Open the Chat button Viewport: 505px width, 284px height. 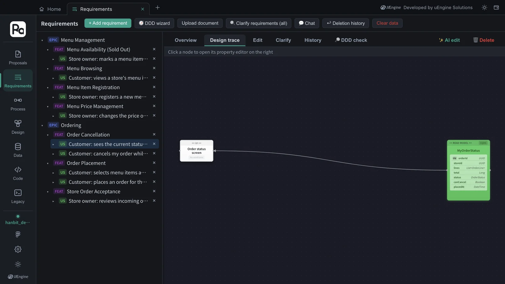(x=307, y=23)
